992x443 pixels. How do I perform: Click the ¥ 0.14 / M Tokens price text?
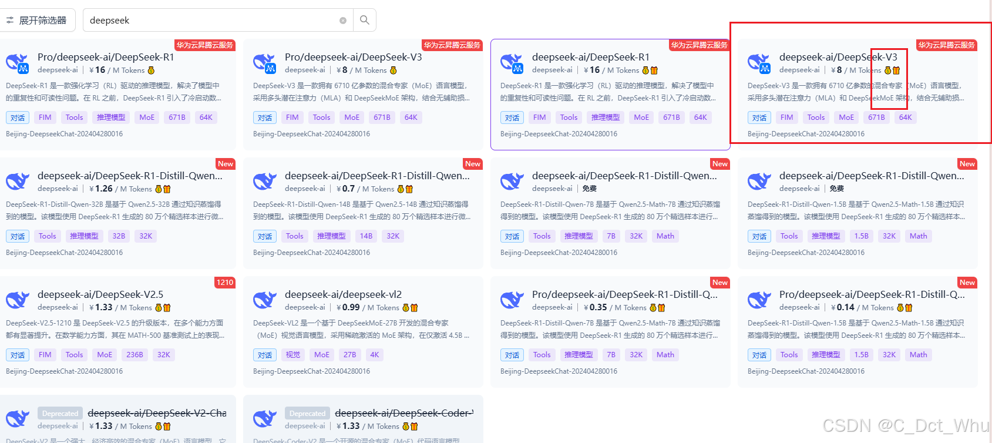click(862, 307)
